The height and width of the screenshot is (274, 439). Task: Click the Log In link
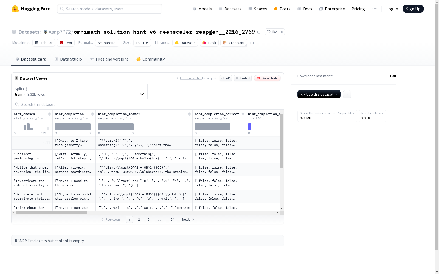(x=392, y=9)
